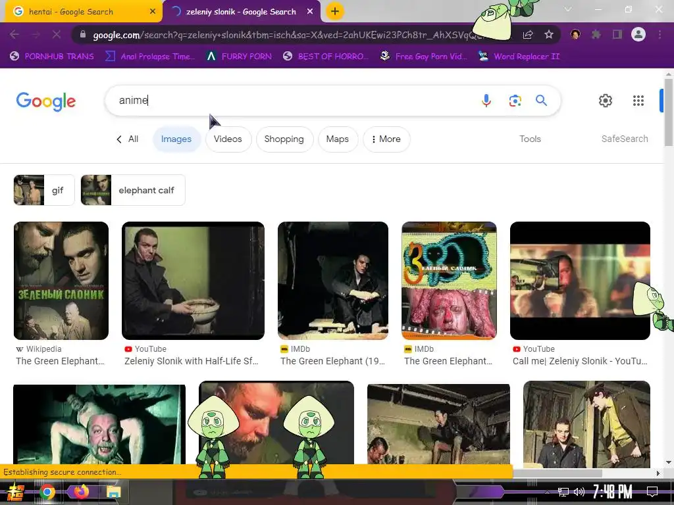The image size is (674, 505).
Task: Launch Firefox from the taskbar
Action: coord(81,492)
